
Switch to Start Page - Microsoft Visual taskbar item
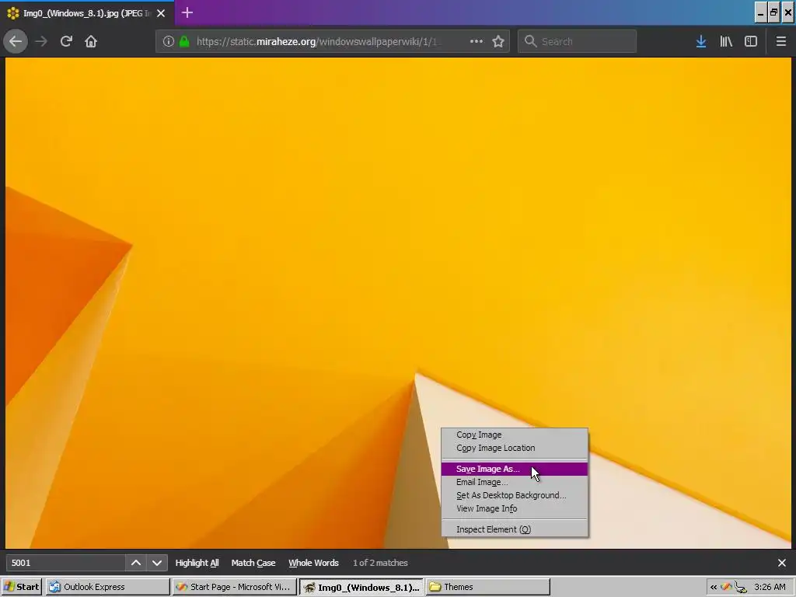pos(234,587)
